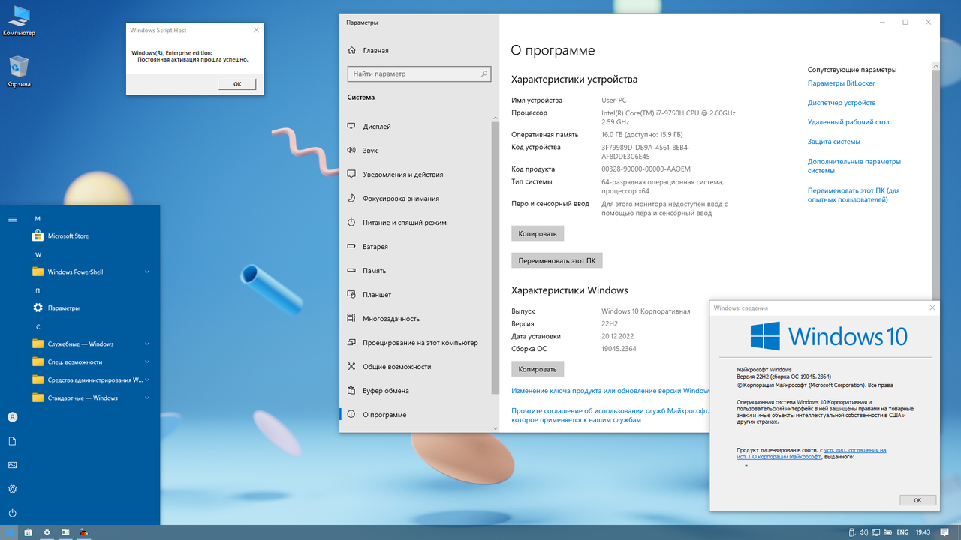
Task: Click the 19:43 taskbar clock
Action: coord(923,532)
